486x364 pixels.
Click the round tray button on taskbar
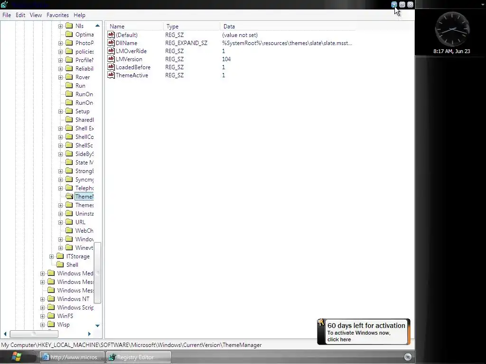(408, 357)
